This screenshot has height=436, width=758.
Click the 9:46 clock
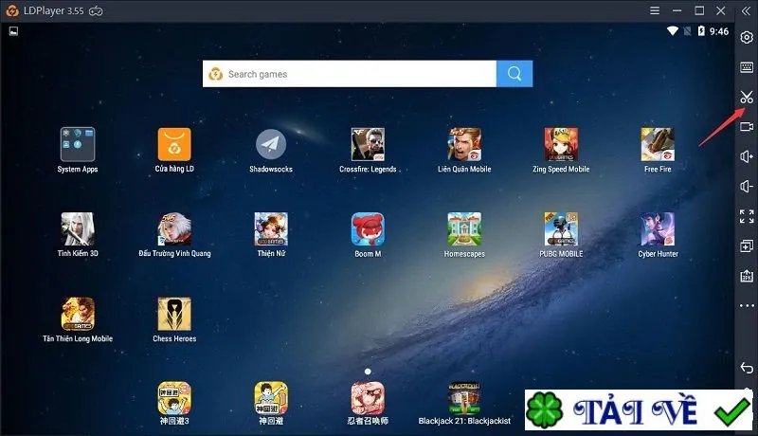click(x=719, y=31)
